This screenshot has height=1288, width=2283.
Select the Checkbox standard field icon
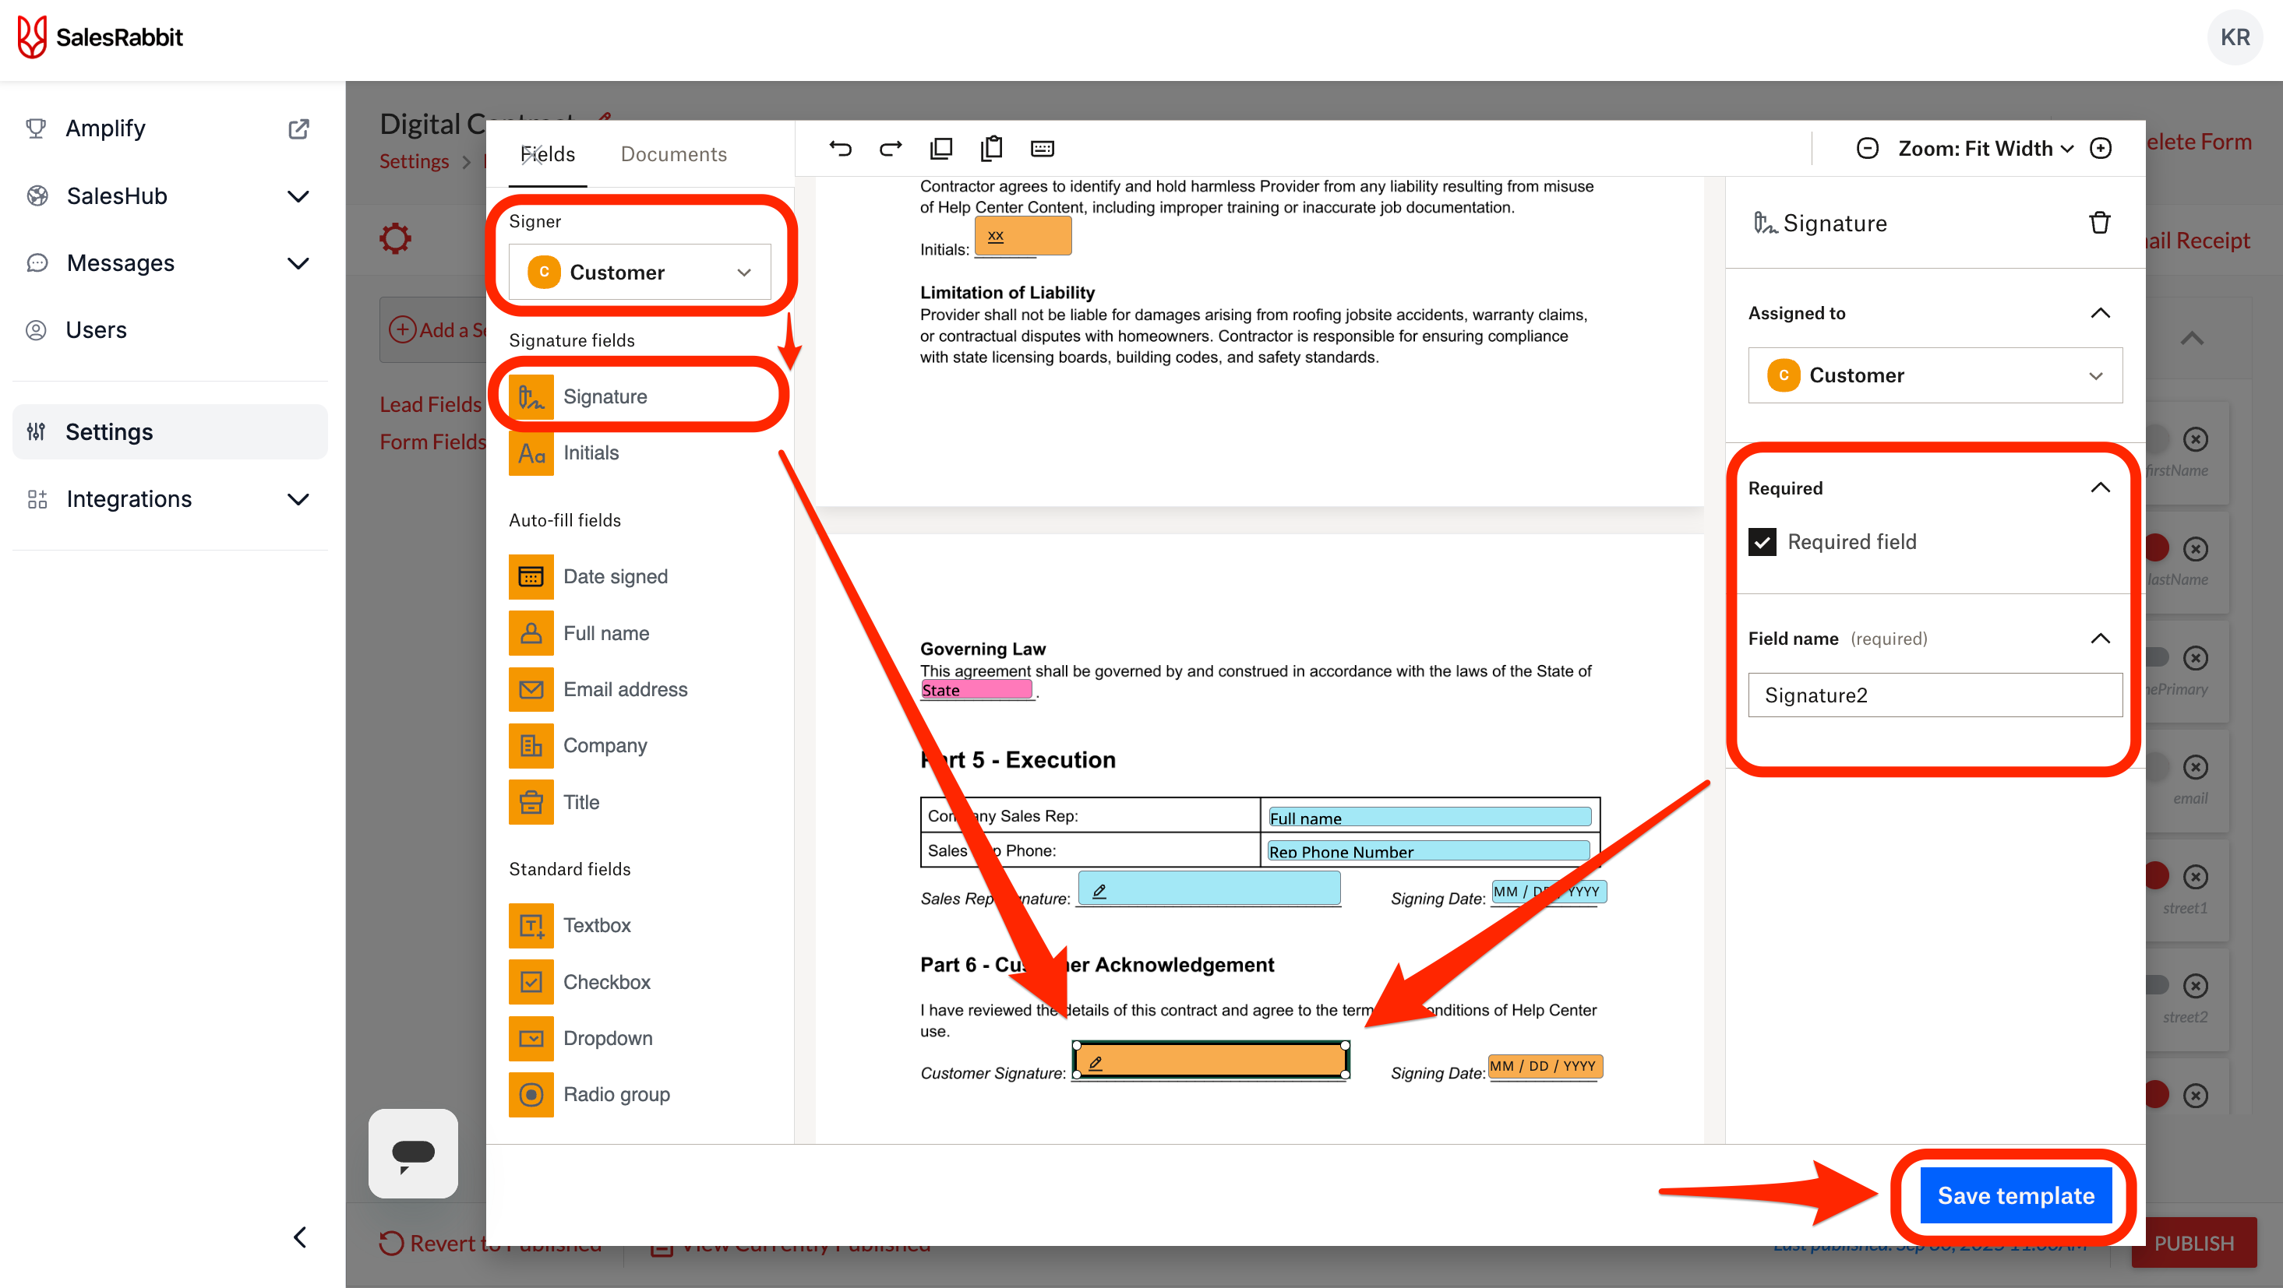click(531, 981)
